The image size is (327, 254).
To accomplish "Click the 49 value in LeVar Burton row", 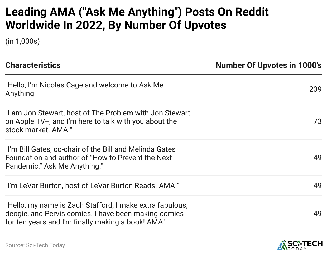I will (317, 185).
